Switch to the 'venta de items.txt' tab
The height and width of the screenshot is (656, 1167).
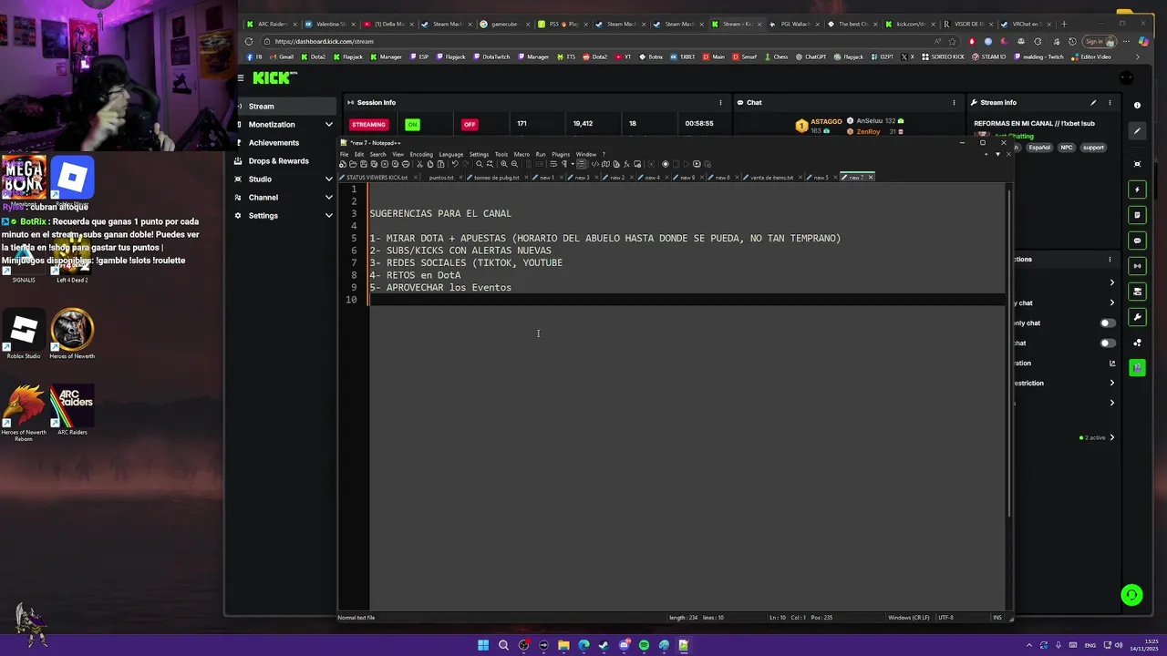[x=771, y=178]
